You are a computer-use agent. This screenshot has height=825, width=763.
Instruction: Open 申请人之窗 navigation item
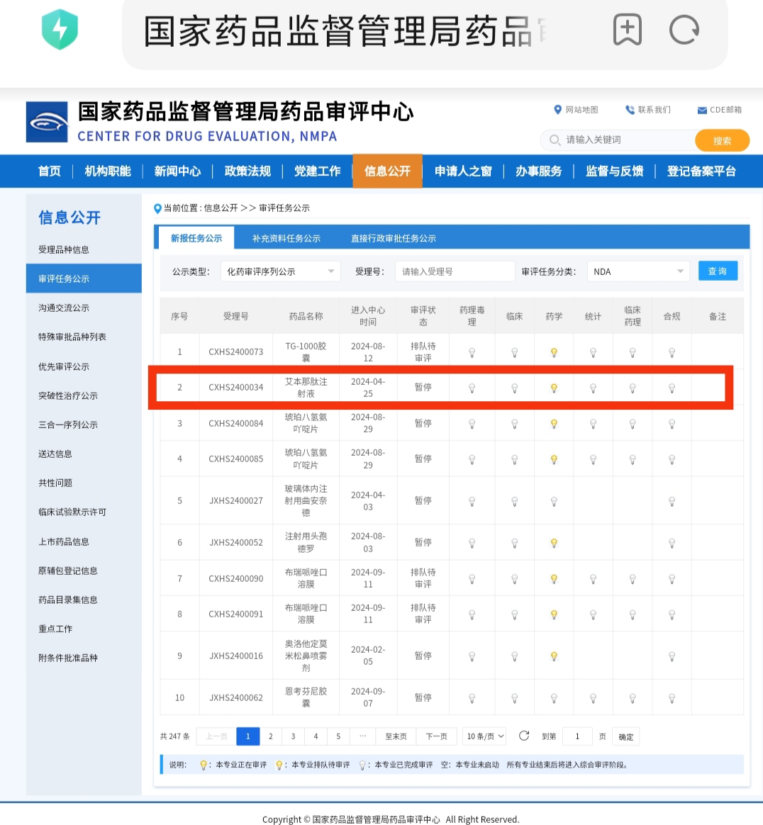tap(463, 171)
